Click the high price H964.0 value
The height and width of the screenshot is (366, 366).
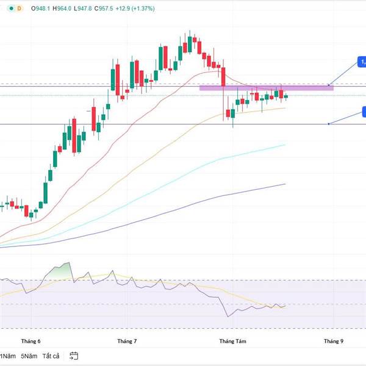(x=62, y=9)
